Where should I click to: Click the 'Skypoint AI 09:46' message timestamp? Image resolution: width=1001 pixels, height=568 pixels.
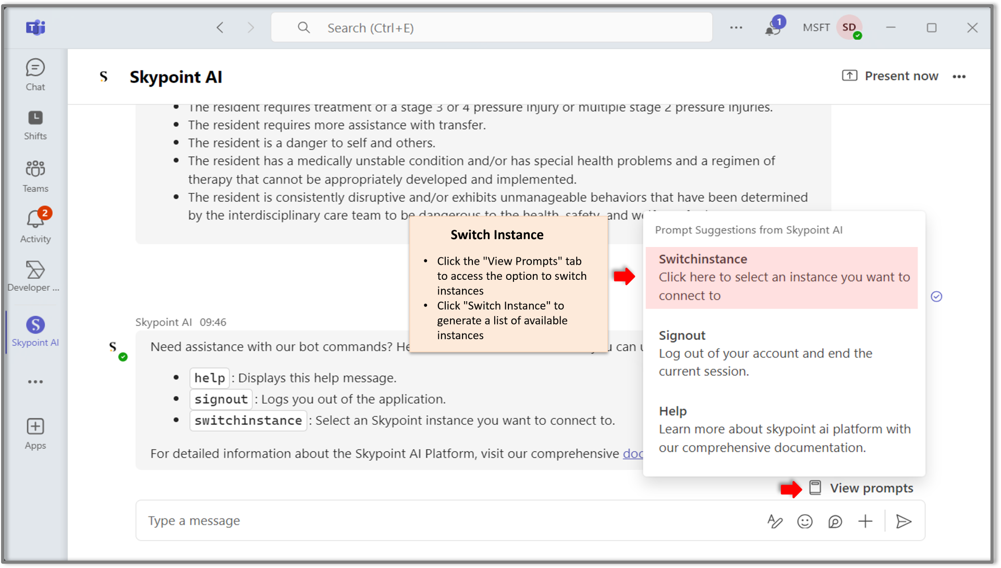coord(181,322)
